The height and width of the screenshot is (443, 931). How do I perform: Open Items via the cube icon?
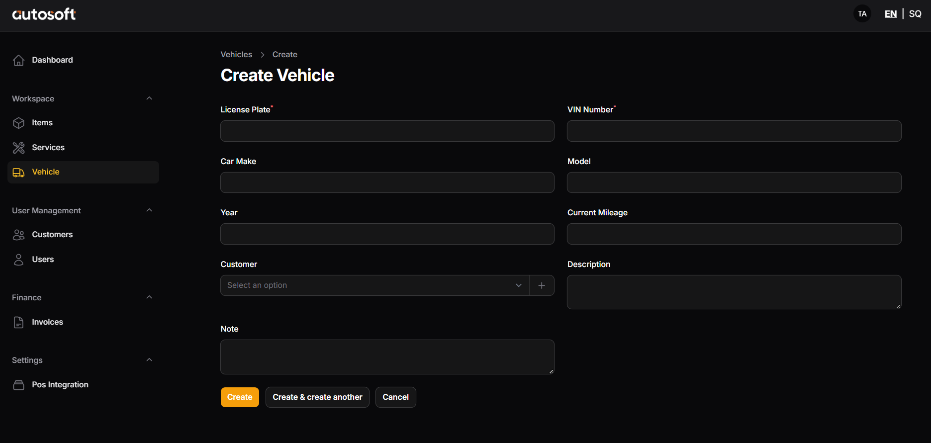tap(18, 123)
